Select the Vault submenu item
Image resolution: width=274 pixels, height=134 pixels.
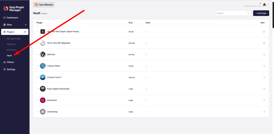tap(9, 56)
